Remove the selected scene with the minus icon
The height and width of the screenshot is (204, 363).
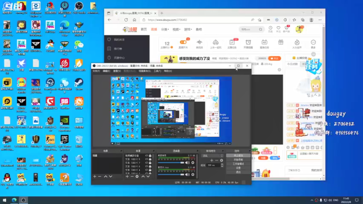tap(100, 176)
